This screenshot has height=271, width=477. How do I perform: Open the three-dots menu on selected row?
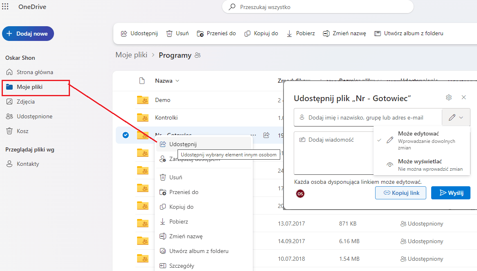(x=253, y=135)
